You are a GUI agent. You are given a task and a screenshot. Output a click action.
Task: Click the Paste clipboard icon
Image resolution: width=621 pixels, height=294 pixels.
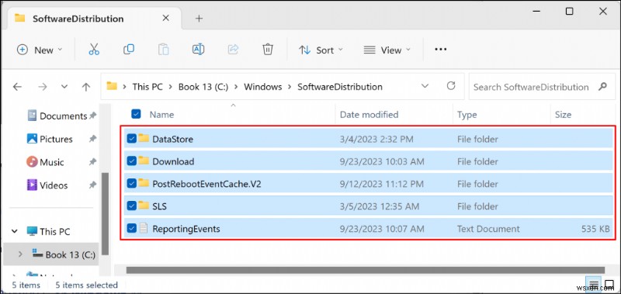tap(164, 50)
